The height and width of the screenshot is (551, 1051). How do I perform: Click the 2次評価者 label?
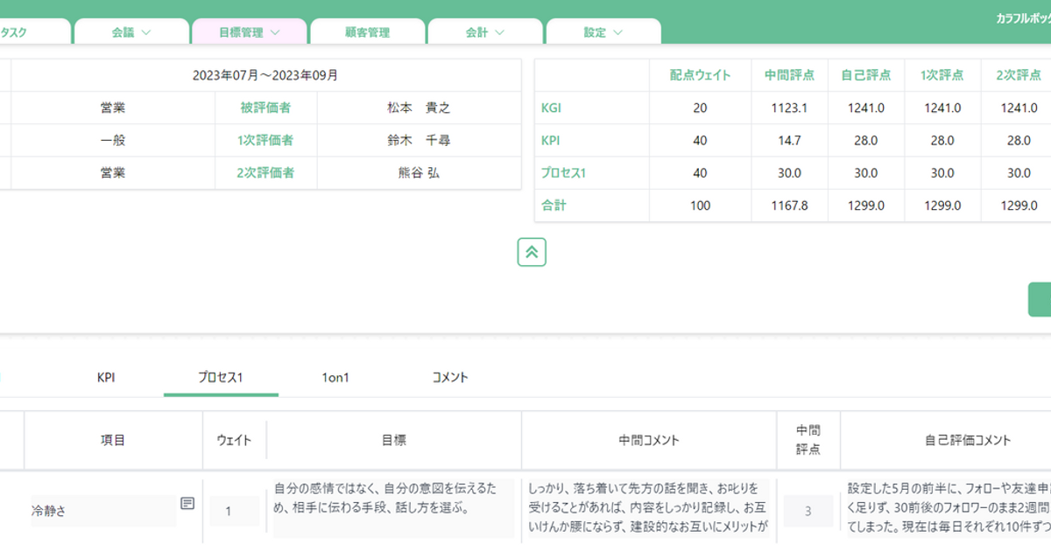pos(265,173)
